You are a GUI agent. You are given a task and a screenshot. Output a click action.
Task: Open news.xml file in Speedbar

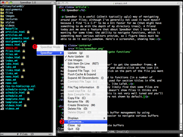pyautogui.click(x=11, y=83)
